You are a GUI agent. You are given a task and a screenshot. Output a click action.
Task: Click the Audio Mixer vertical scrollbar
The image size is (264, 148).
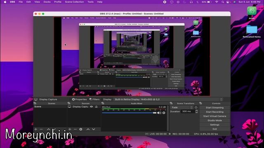(x=168, y=118)
